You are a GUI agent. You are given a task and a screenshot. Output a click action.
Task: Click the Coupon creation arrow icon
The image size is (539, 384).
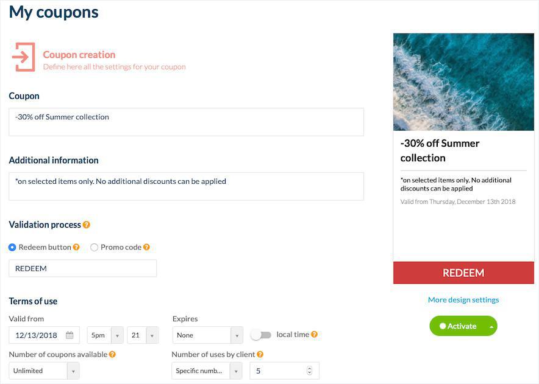23,57
